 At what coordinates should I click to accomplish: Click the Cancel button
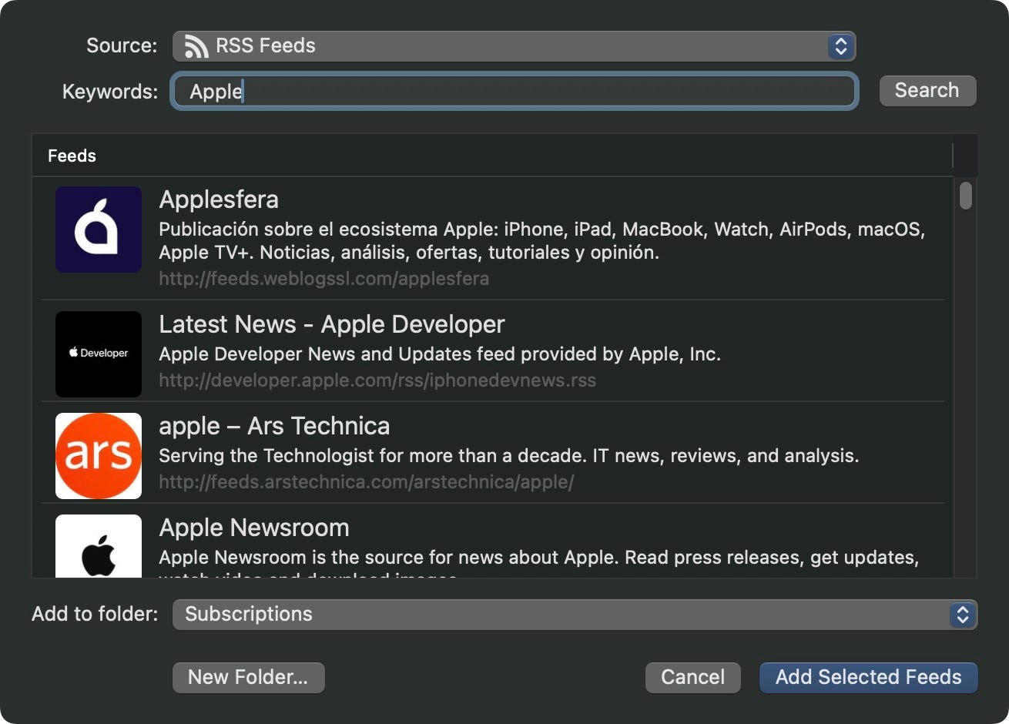692,677
